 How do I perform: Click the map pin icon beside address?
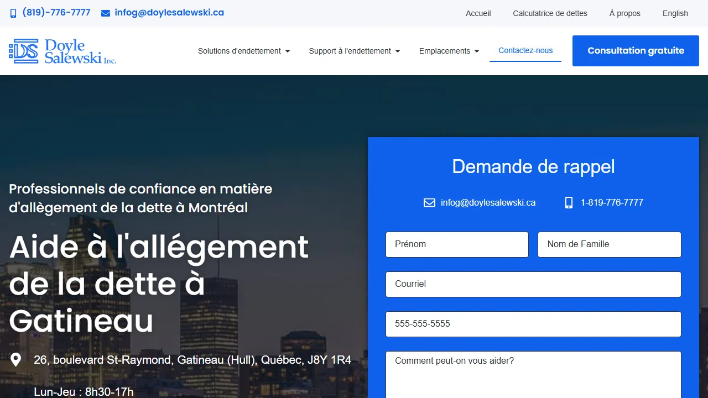tap(16, 360)
